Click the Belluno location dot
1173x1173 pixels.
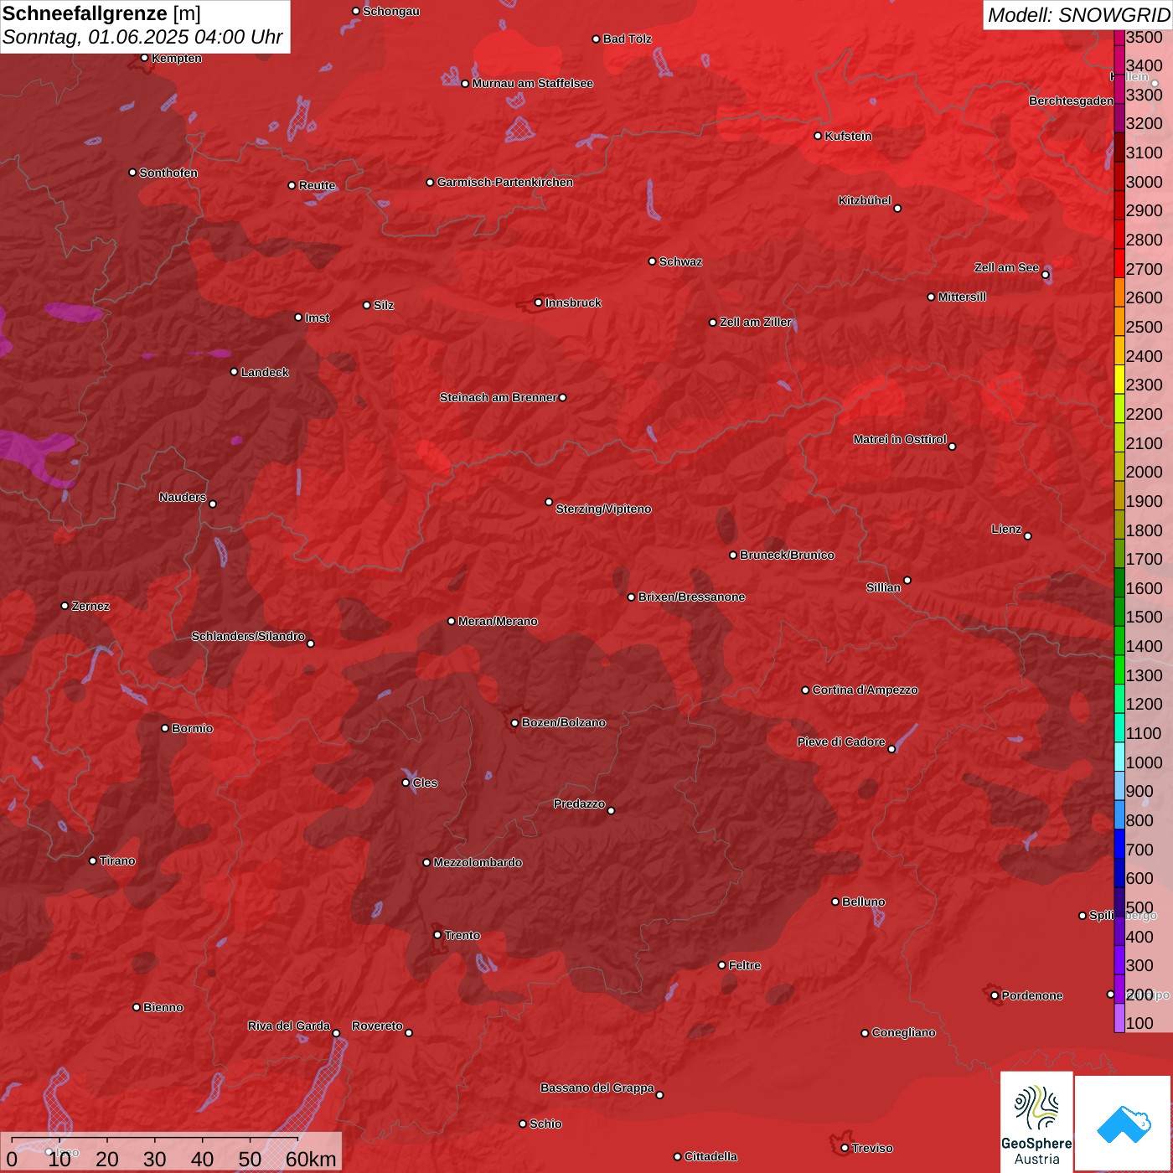(835, 902)
